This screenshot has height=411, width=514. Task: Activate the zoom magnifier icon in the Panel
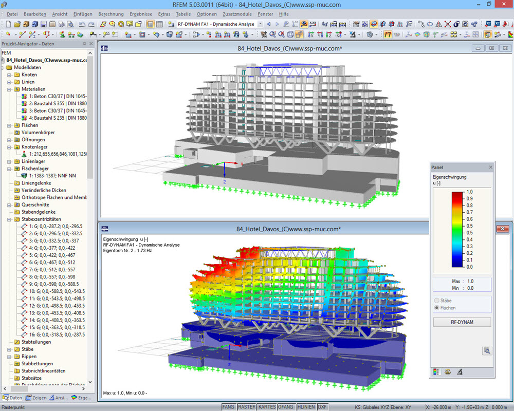pos(487,351)
